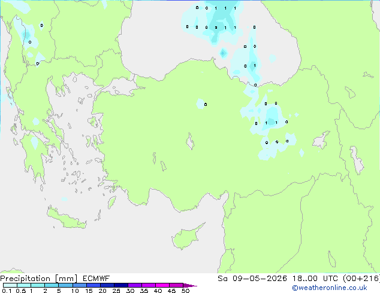Click the island of Crete on the map
Viewport: 380px width, 293px height.
coord(66,218)
